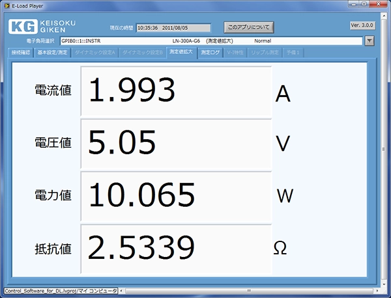The width and height of the screenshot is (391, 298).
Task: Click the 電圧値 label
Action: tap(53, 142)
